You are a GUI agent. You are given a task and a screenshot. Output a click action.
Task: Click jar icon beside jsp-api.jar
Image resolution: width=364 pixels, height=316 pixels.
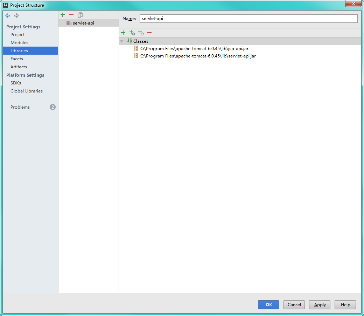coord(136,49)
